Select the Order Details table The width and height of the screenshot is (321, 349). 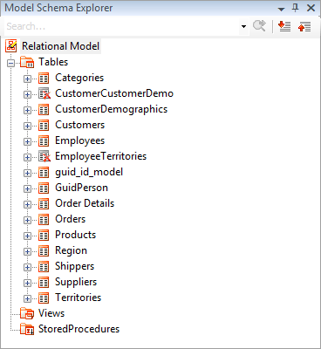[85, 203]
